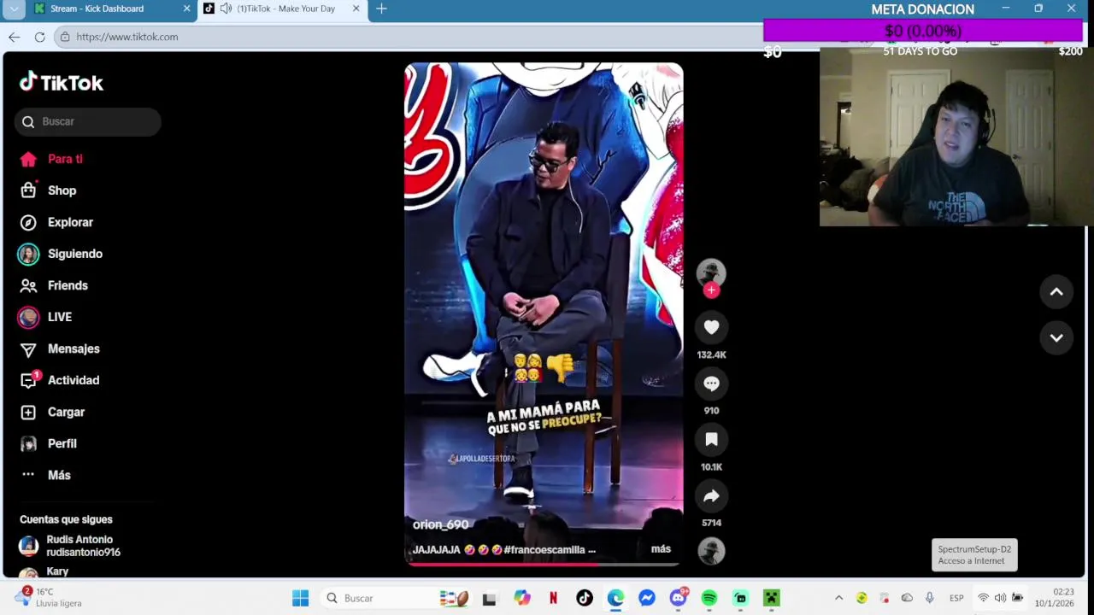The height and width of the screenshot is (615, 1094).
Task: Click the paused video player
Action: [x=544, y=314]
